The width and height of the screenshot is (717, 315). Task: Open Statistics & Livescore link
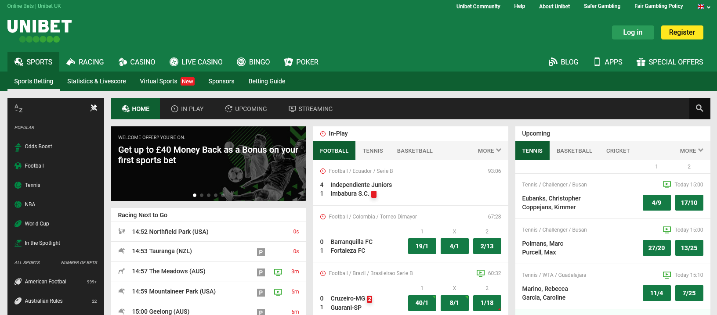pos(97,81)
